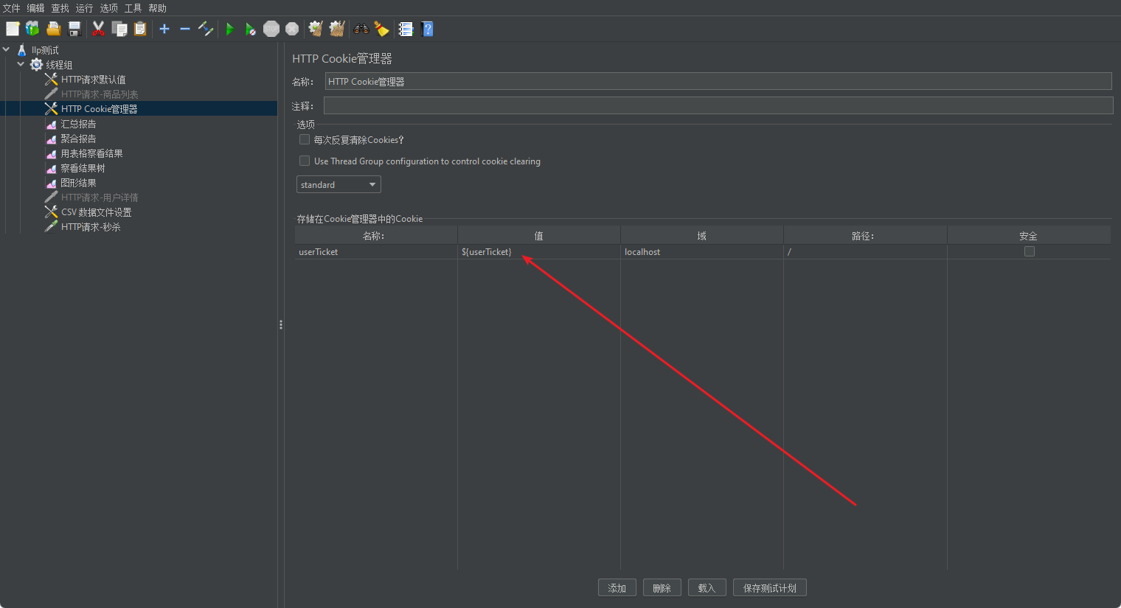The height and width of the screenshot is (608, 1121).
Task: Open Function Helper list icon
Action: tap(406, 29)
